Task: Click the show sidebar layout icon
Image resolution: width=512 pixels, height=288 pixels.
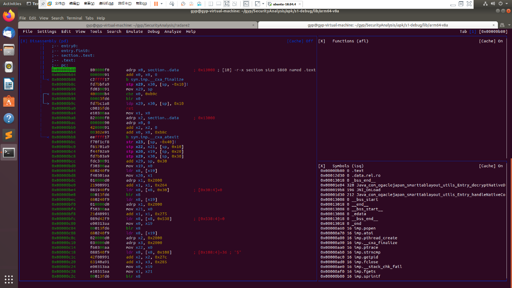Action: [211, 3]
